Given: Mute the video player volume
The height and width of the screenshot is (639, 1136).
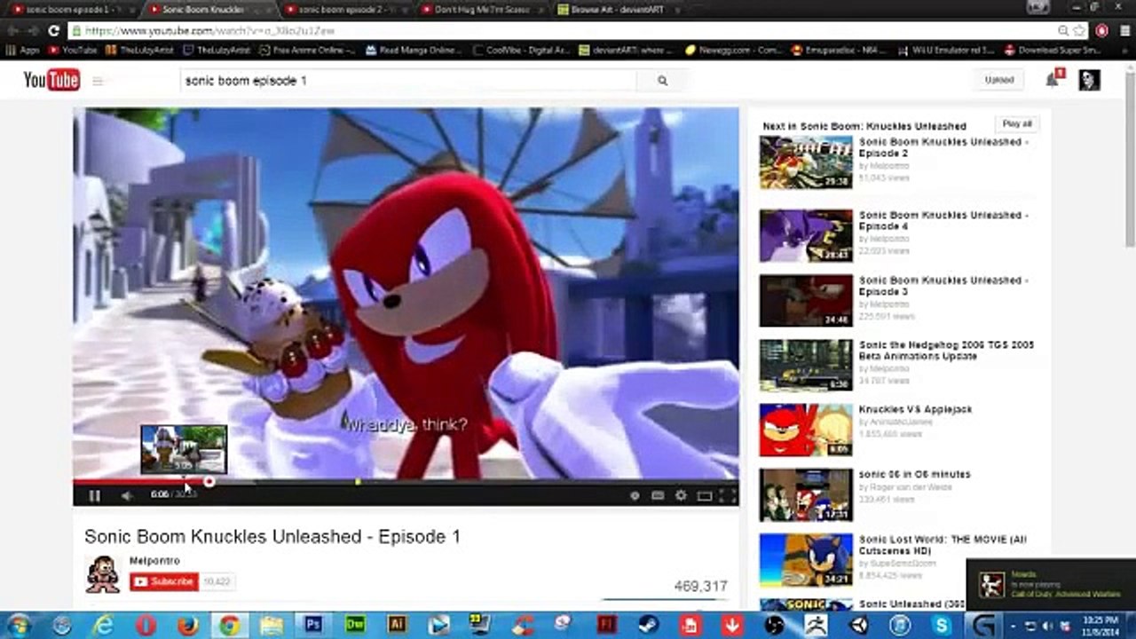Looking at the screenshot, I should coord(127,495).
